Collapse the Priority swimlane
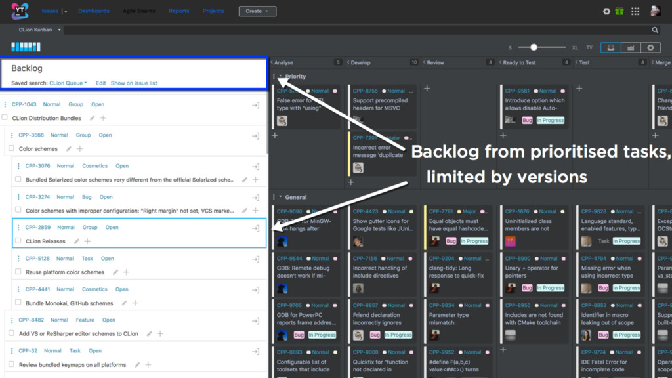672x378 pixels. point(281,76)
